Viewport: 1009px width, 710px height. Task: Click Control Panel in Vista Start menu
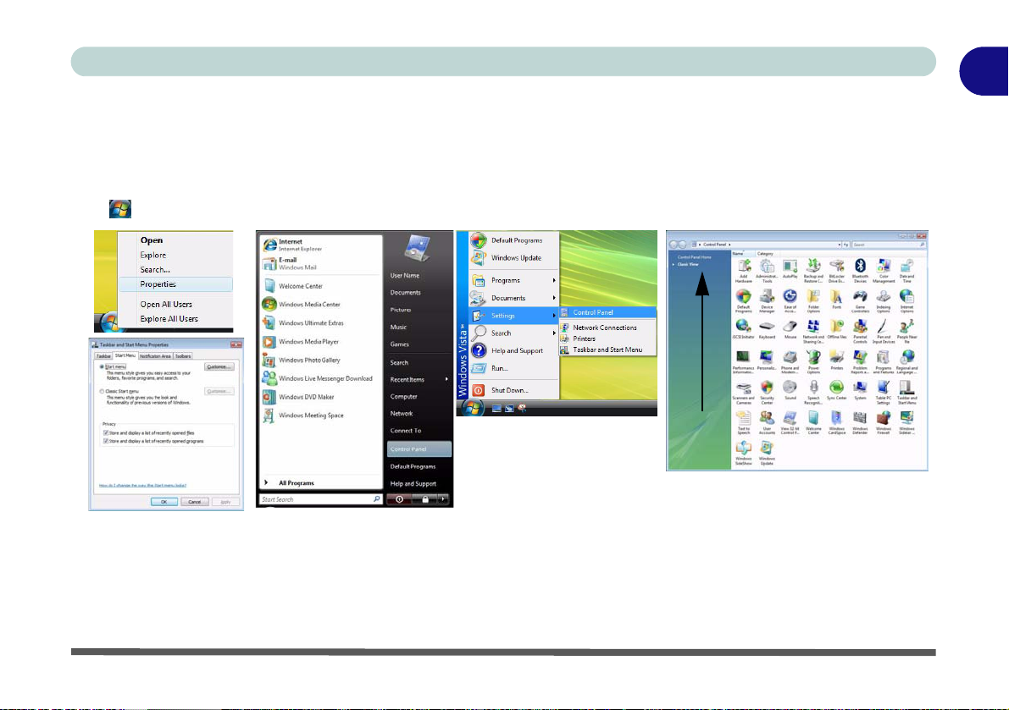coord(419,449)
